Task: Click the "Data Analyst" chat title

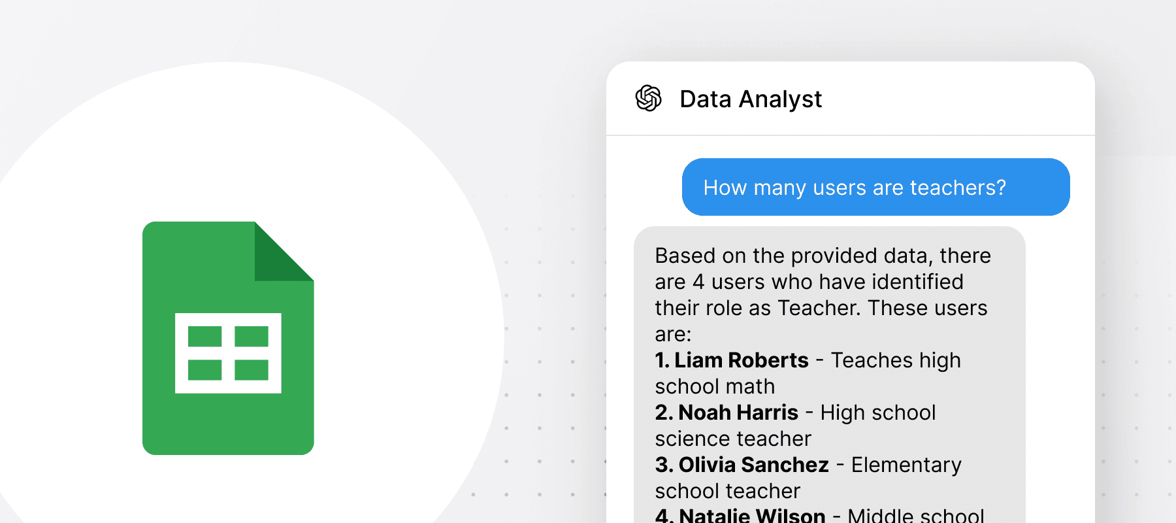Action: point(751,99)
